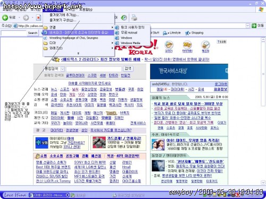
Task: Open the 통합검색 search type dropdown
Action: point(62,69)
